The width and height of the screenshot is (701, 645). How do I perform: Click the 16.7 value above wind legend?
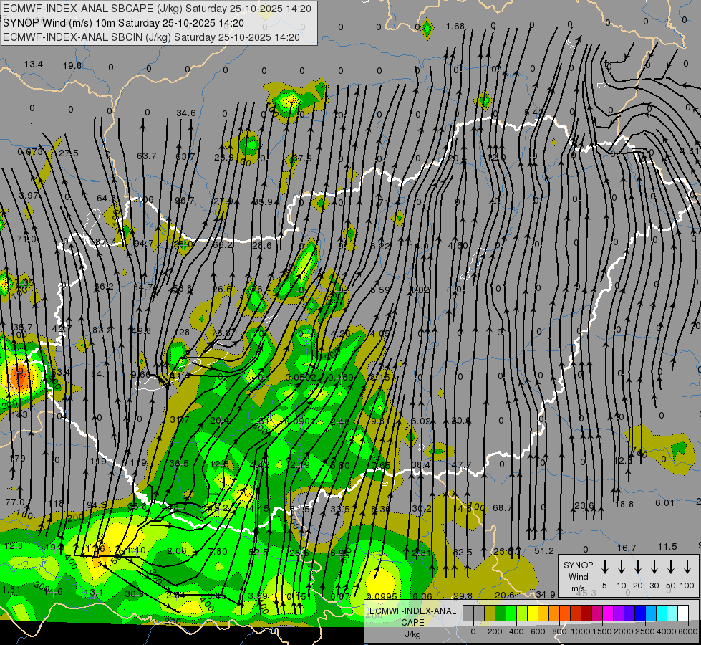[627, 548]
